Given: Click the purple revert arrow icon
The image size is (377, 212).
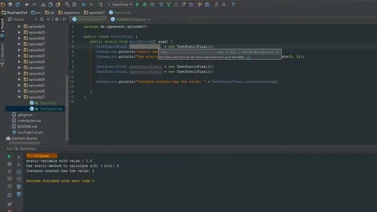Looking at the screenshot, I should [191, 4].
